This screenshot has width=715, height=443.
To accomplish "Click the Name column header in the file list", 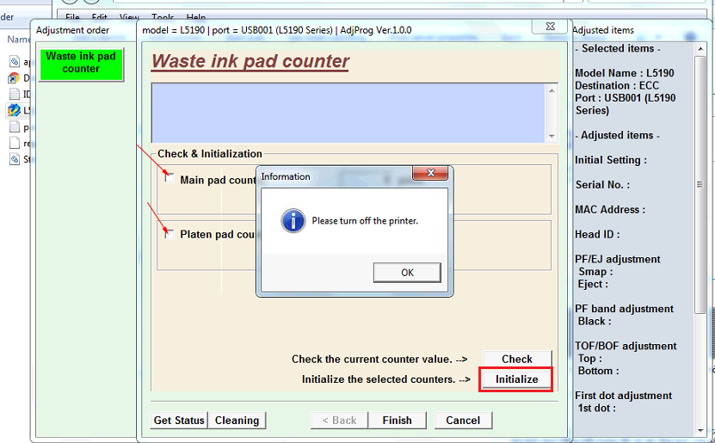I will click(x=18, y=40).
